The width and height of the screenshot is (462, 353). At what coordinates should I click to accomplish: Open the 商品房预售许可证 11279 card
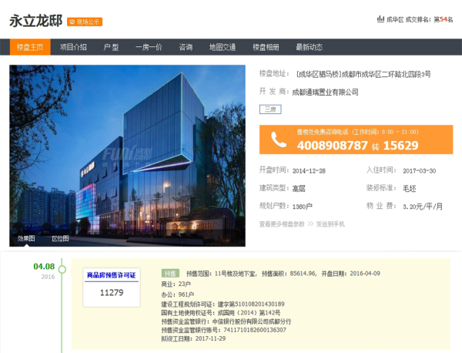click(x=112, y=284)
